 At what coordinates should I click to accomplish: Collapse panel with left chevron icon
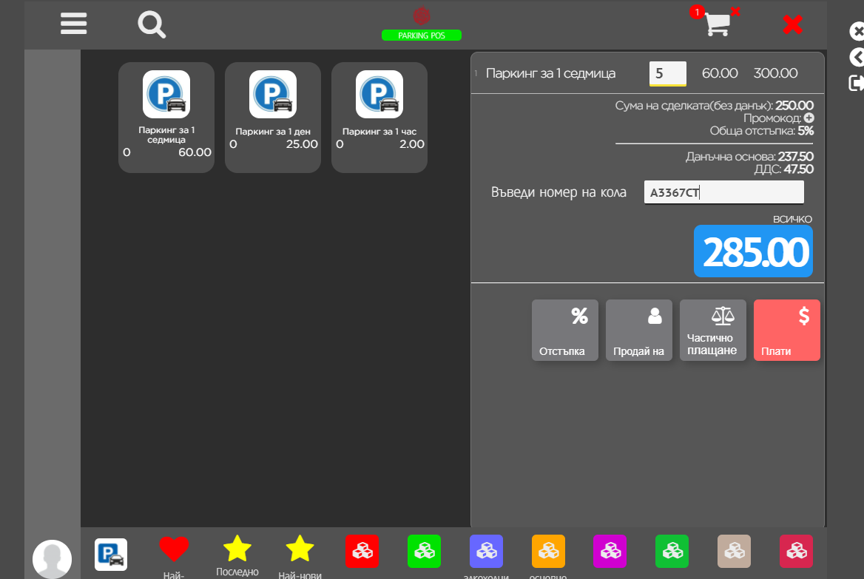(x=857, y=57)
